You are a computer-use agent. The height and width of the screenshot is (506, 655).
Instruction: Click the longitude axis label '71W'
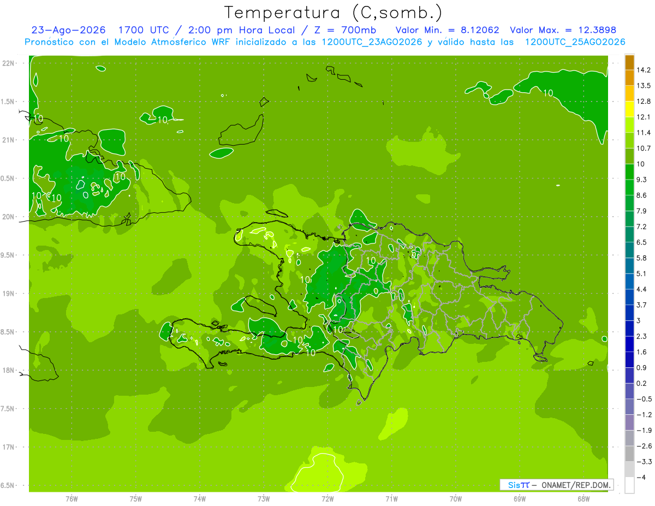pyautogui.click(x=391, y=499)
